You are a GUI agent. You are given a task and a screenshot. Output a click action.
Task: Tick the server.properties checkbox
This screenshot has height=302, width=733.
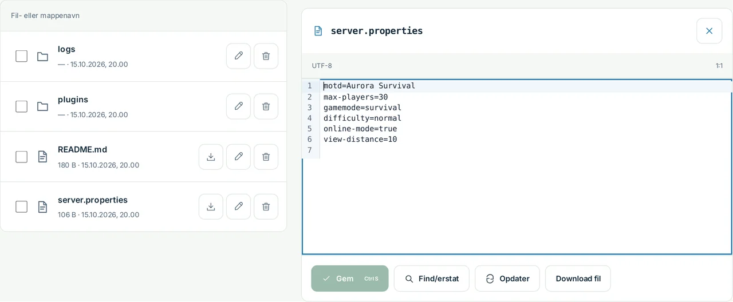point(21,206)
